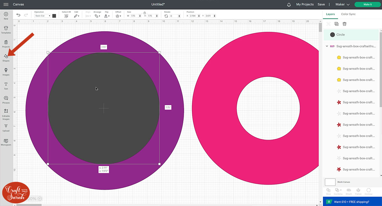Screen dimensions: 382x206
Task: Expand the Maker machine dropdown
Action: (343, 4)
